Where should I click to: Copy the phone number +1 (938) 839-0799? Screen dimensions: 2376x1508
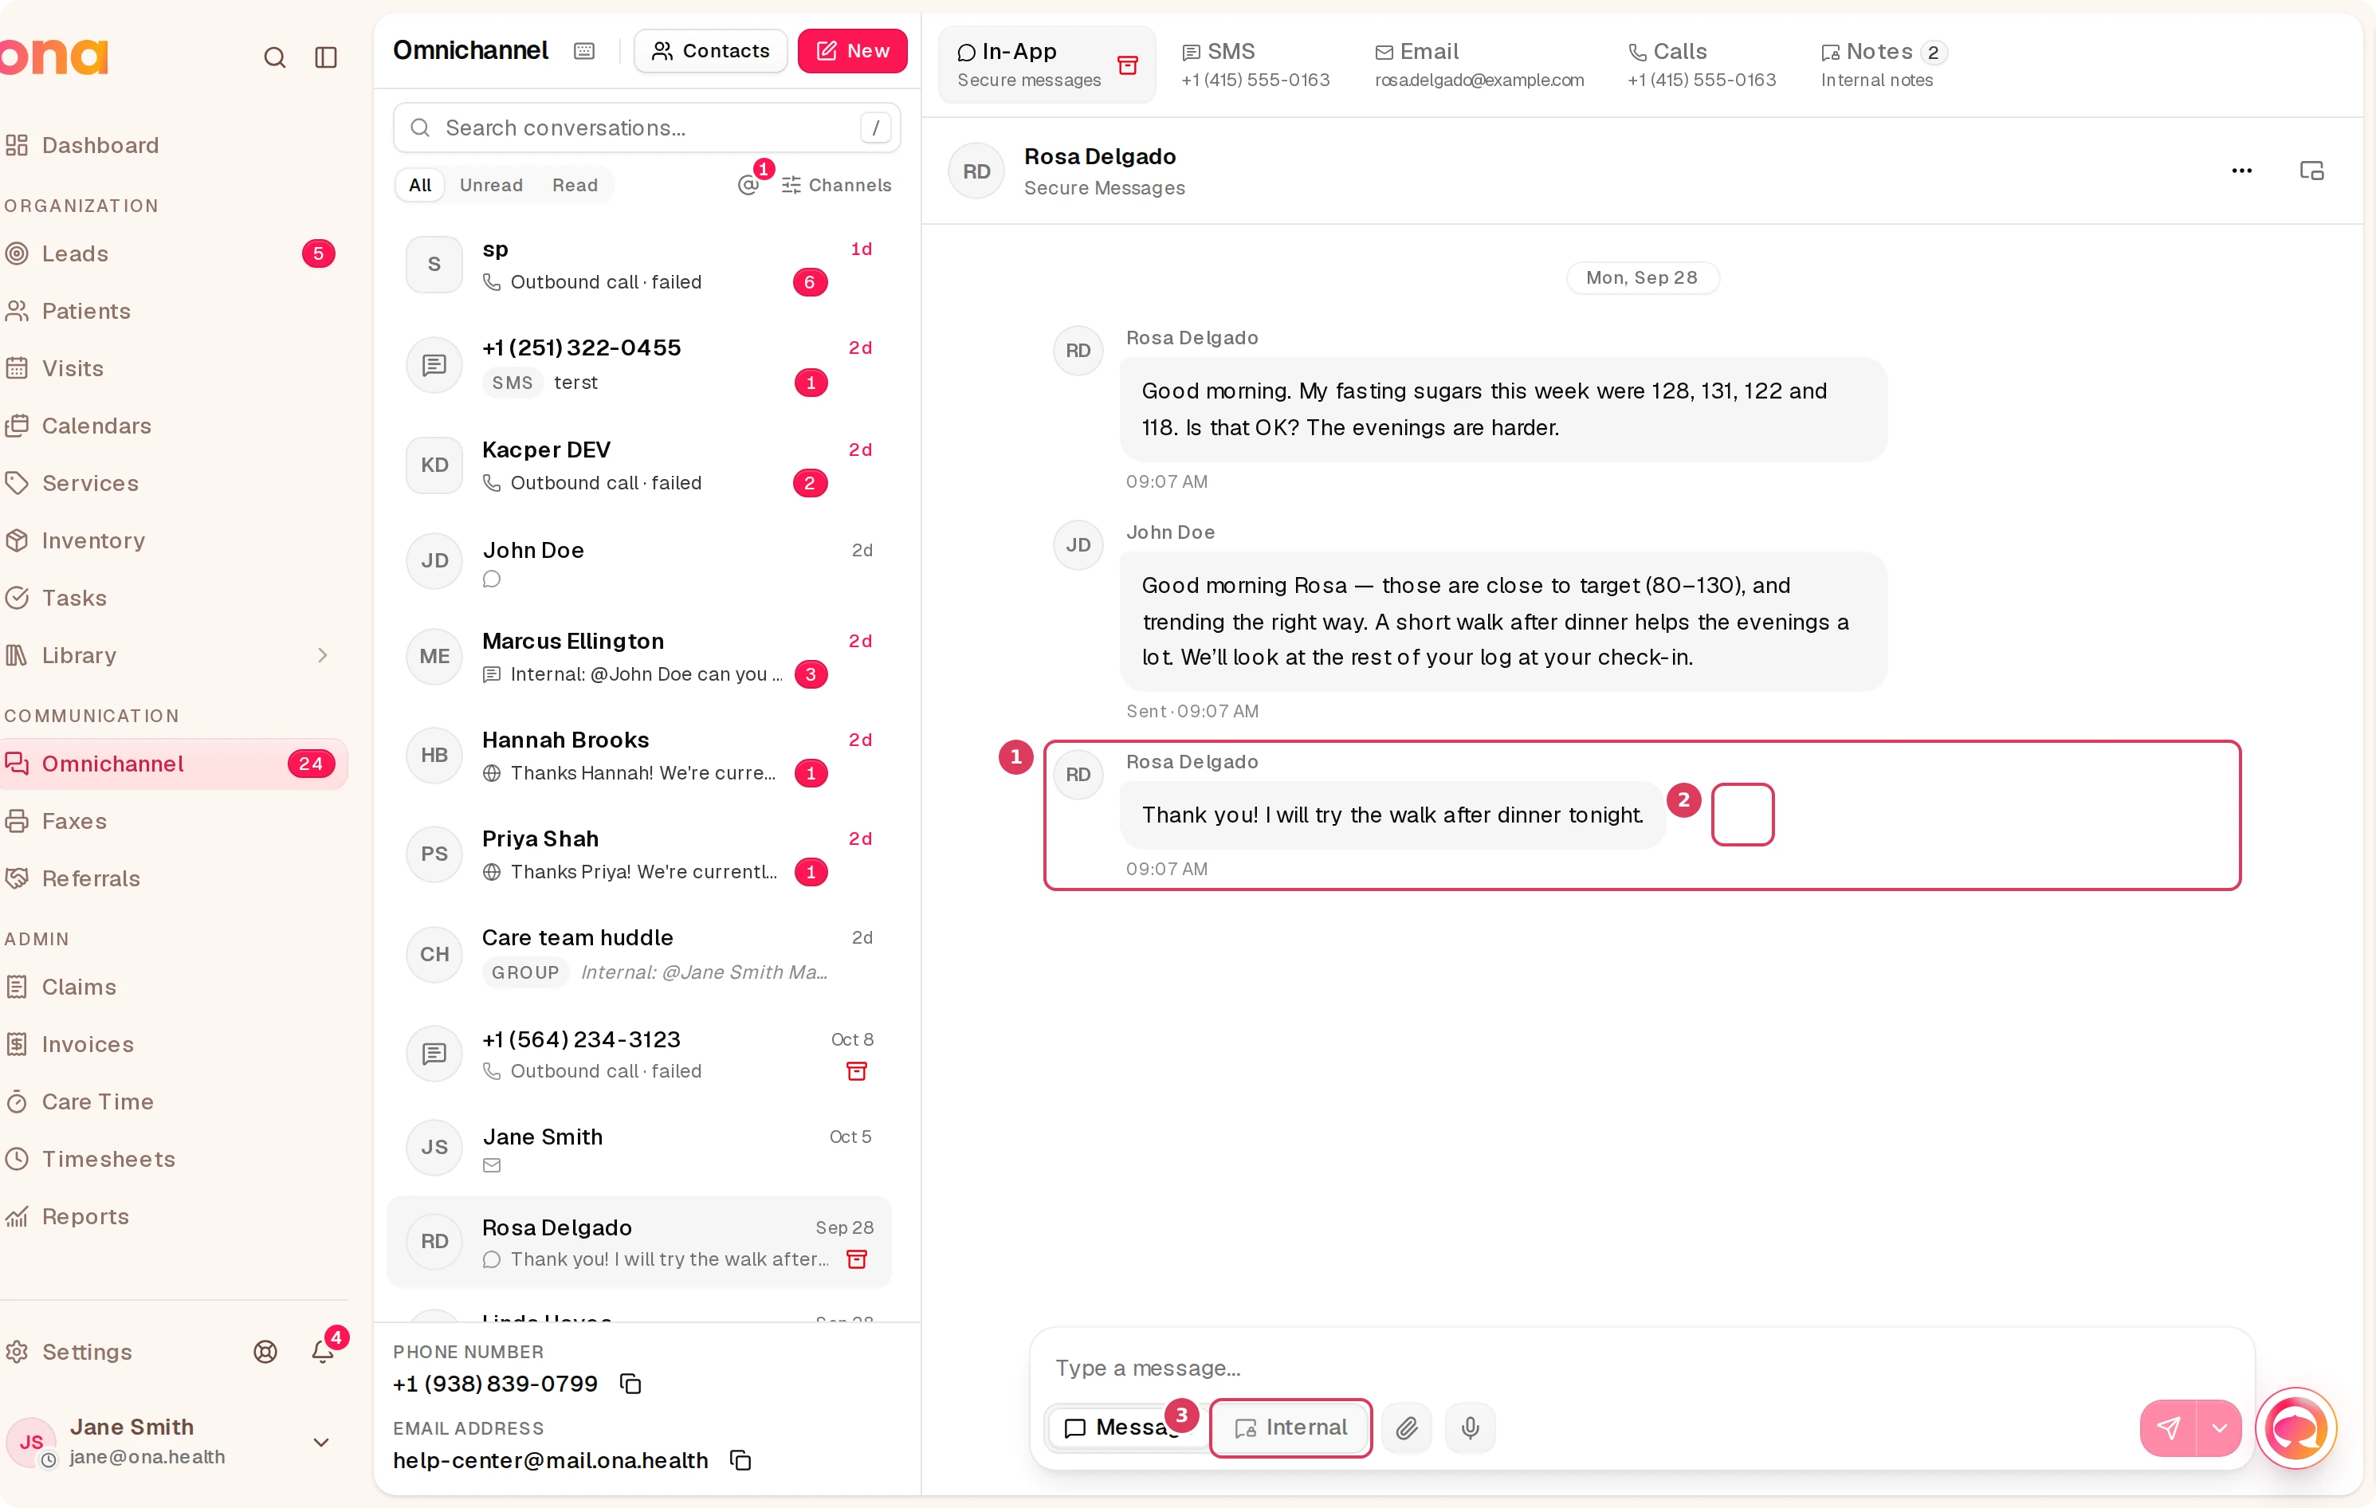pos(630,1384)
